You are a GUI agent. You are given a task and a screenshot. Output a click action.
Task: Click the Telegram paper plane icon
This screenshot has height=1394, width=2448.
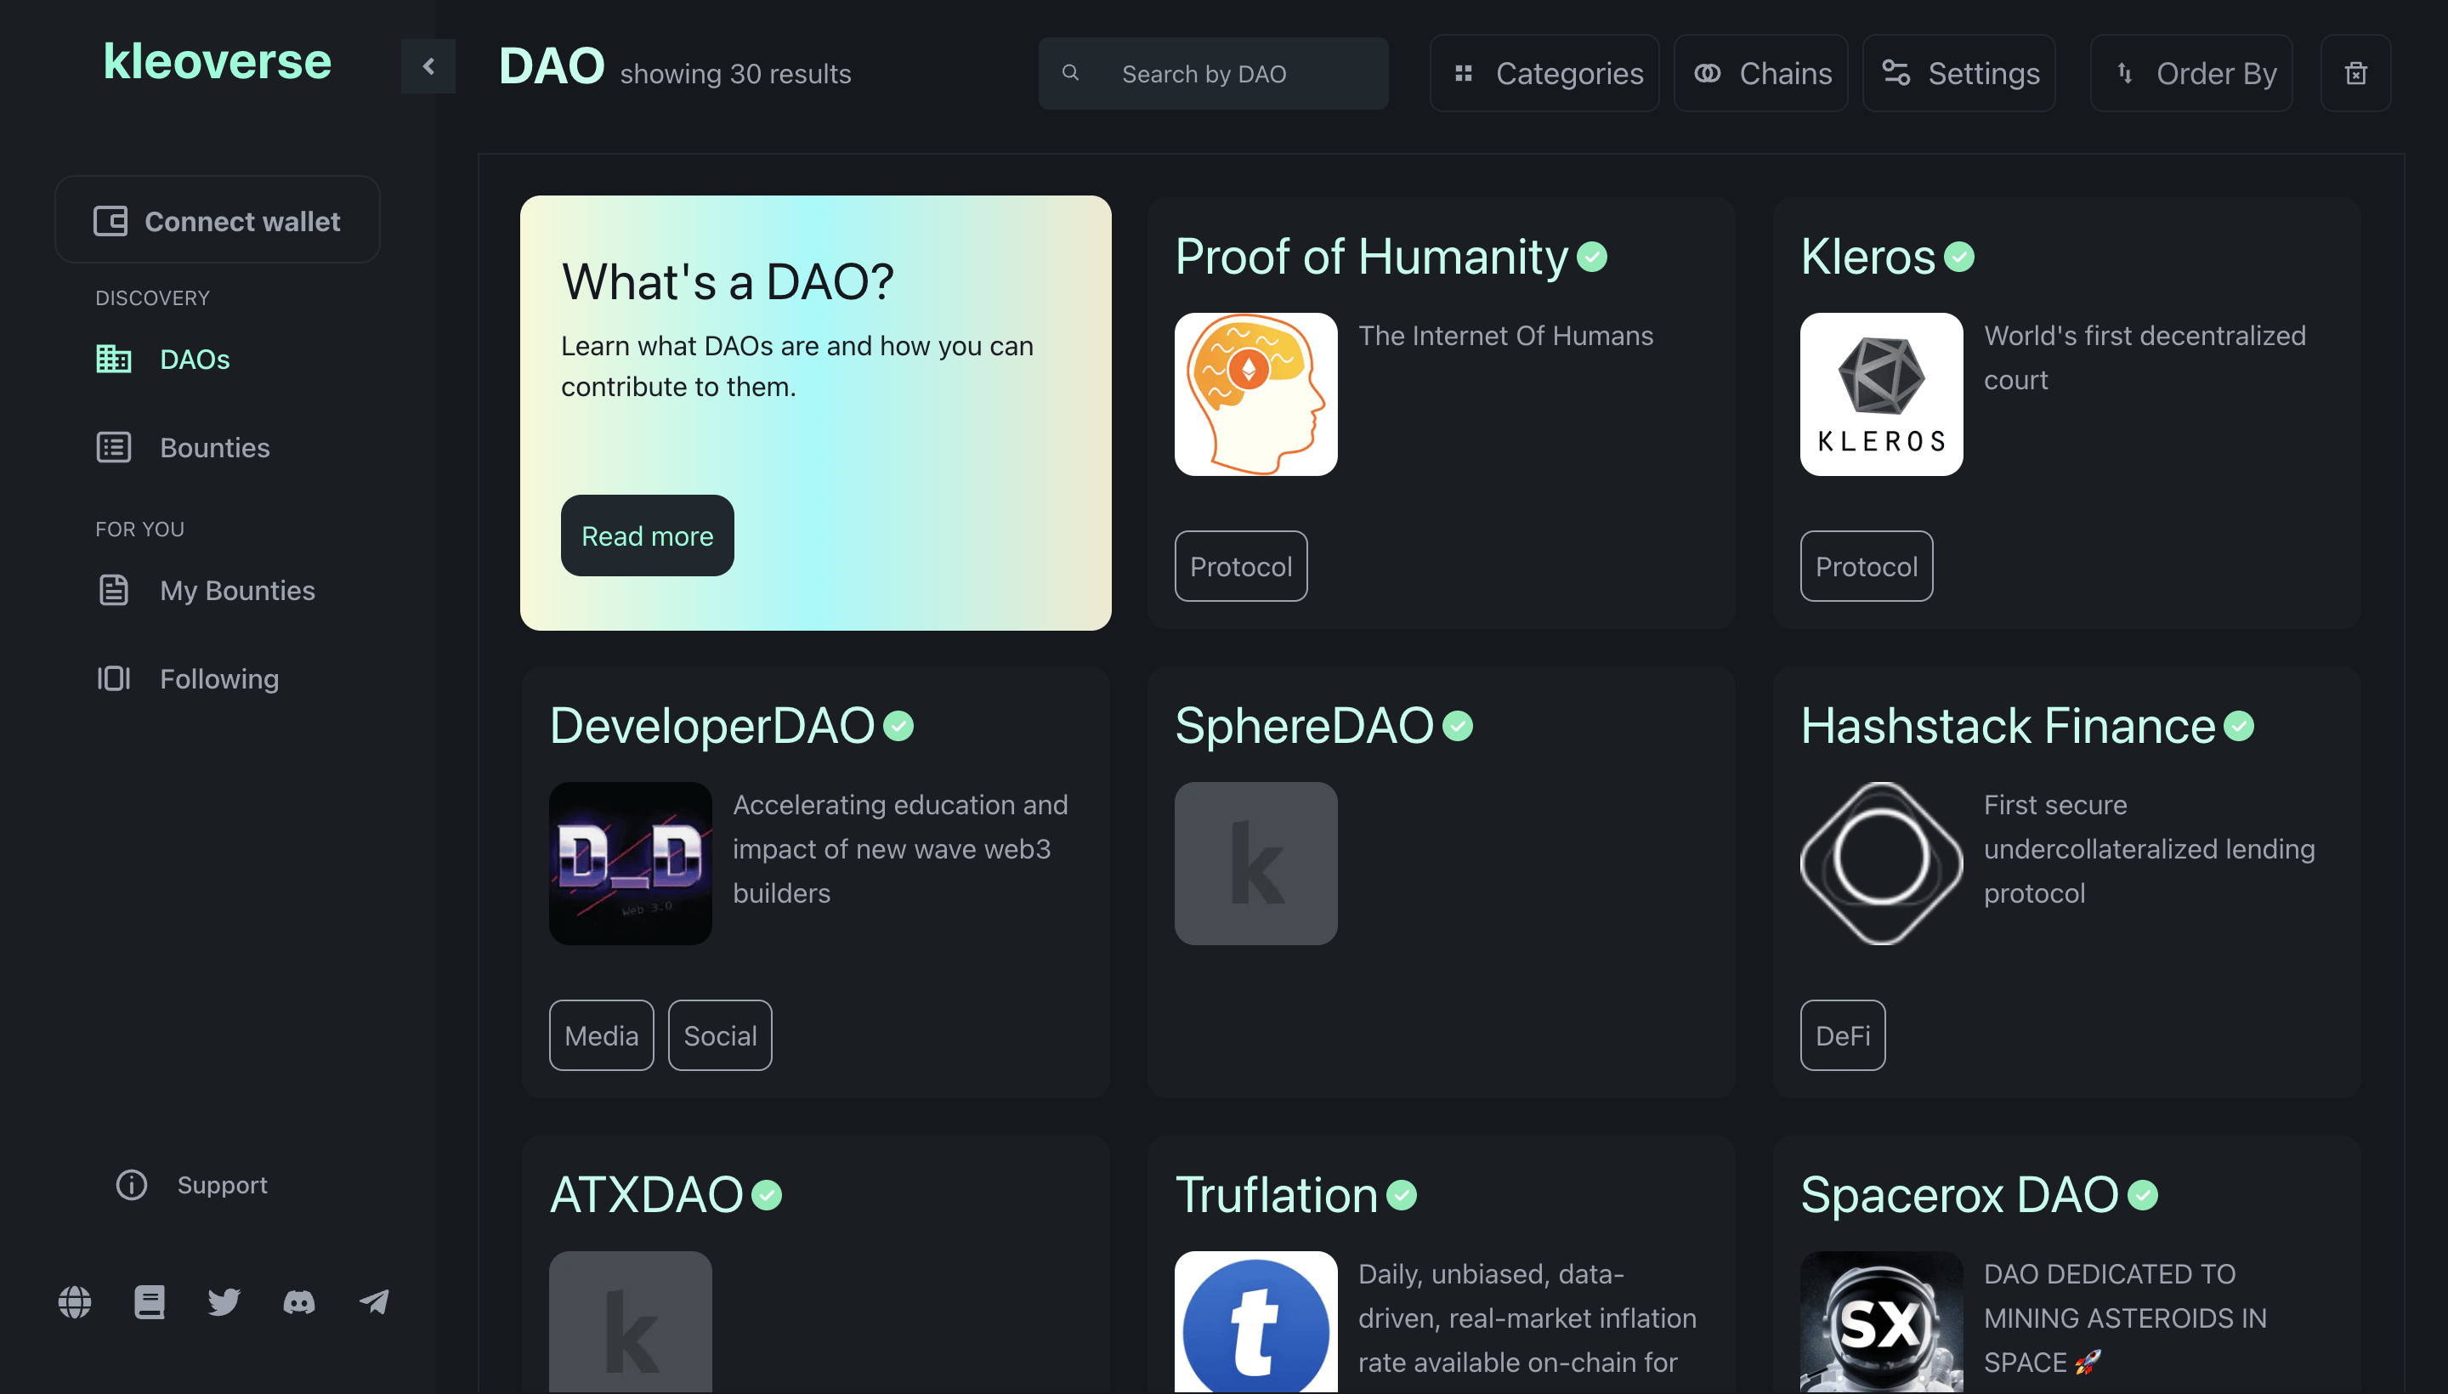point(374,1302)
